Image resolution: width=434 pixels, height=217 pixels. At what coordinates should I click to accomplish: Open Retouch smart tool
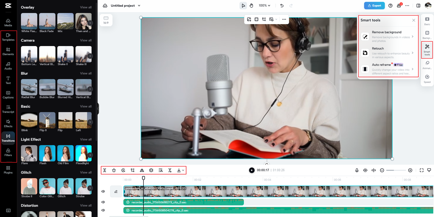coord(388,52)
